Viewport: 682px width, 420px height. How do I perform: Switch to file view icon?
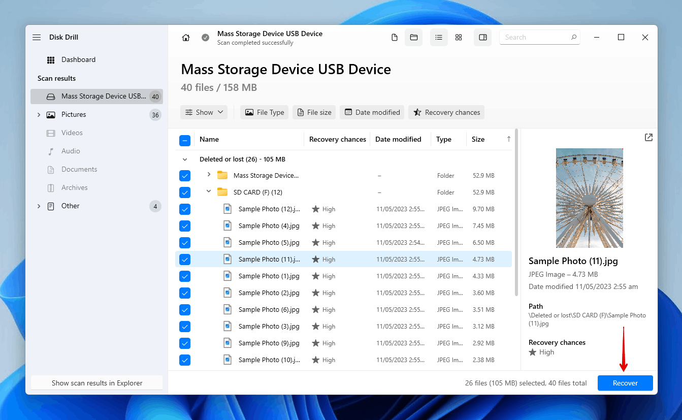395,38
